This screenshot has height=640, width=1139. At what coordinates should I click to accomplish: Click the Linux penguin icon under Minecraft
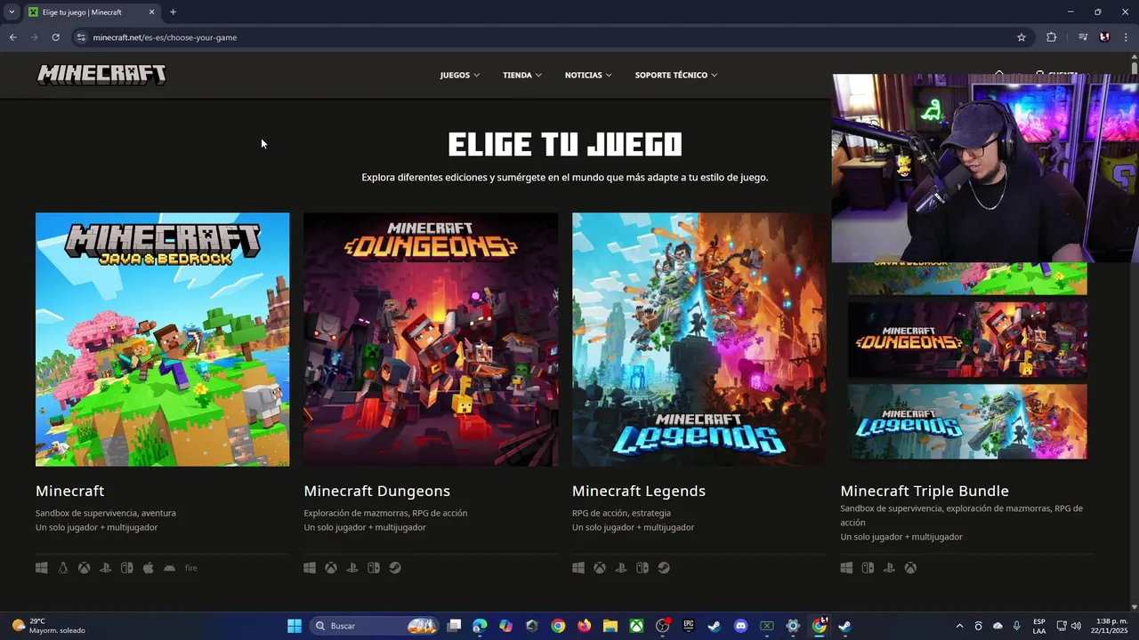[x=63, y=568]
